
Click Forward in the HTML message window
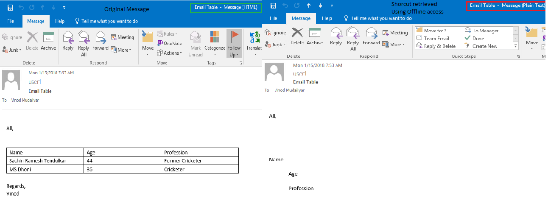(x=101, y=42)
